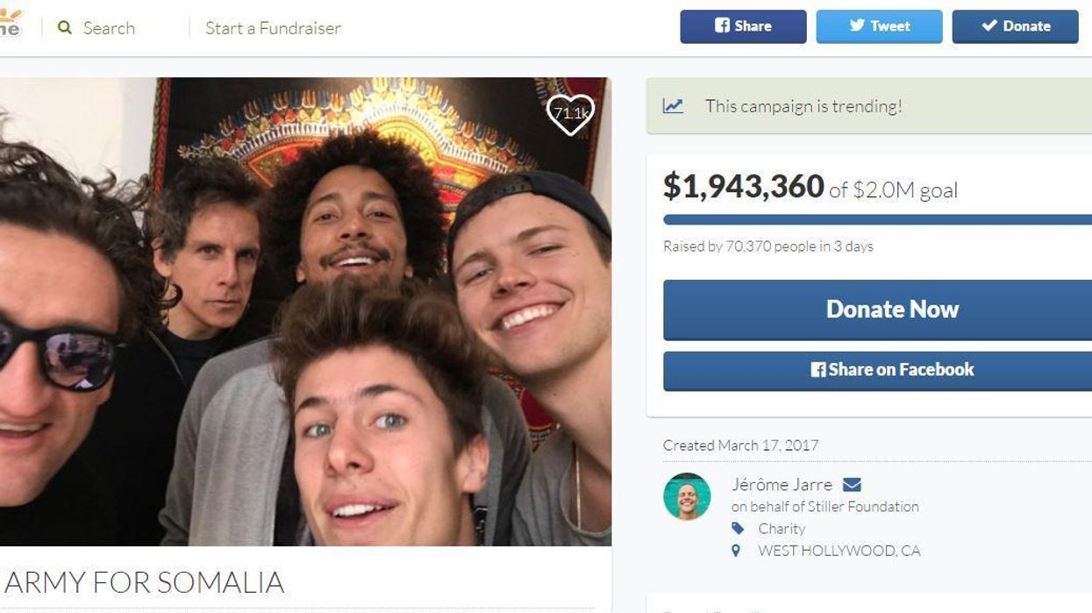
Task: Click the fundraising progress bar
Action: tap(877, 219)
